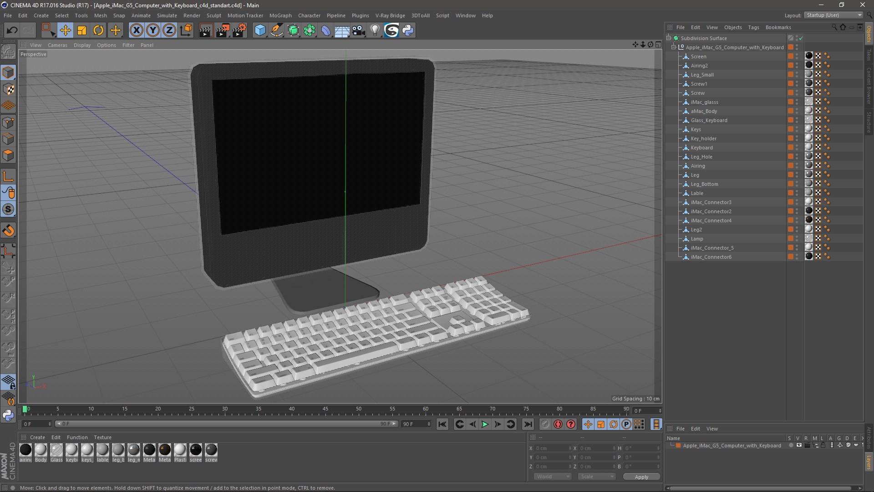Click the Objects vertical tab on right edge
Screen dimensions: 874x492
click(x=869, y=34)
